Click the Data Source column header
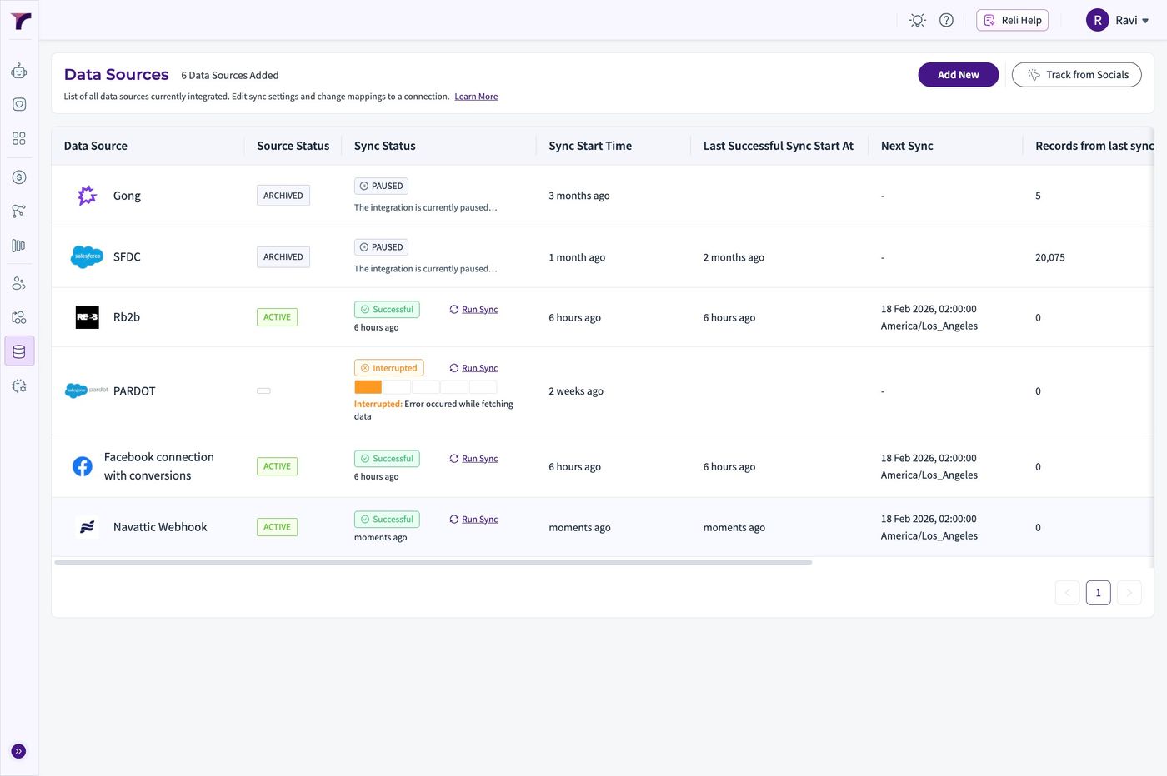The height and width of the screenshot is (776, 1167). click(96, 146)
